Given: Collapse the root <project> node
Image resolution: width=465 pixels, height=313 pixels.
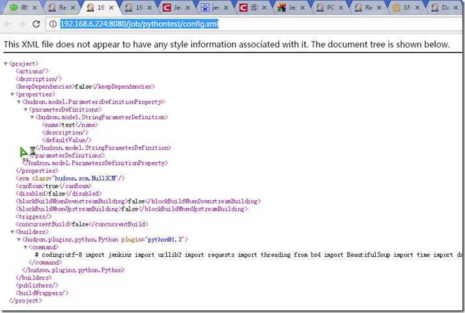Looking at the screenshot, I should 6,63.
